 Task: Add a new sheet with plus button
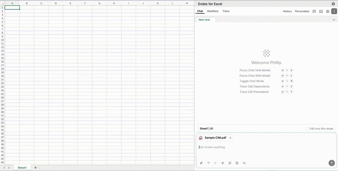[x=35, y=168]
